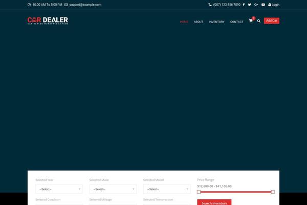Open the About menu item
This screenshot has width=307, height=205.
click(x=199, y=22)
